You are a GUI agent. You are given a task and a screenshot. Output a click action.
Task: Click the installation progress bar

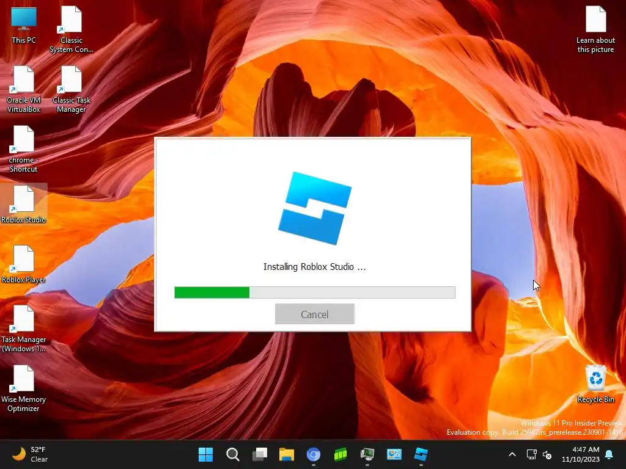(x=315, y=293)
